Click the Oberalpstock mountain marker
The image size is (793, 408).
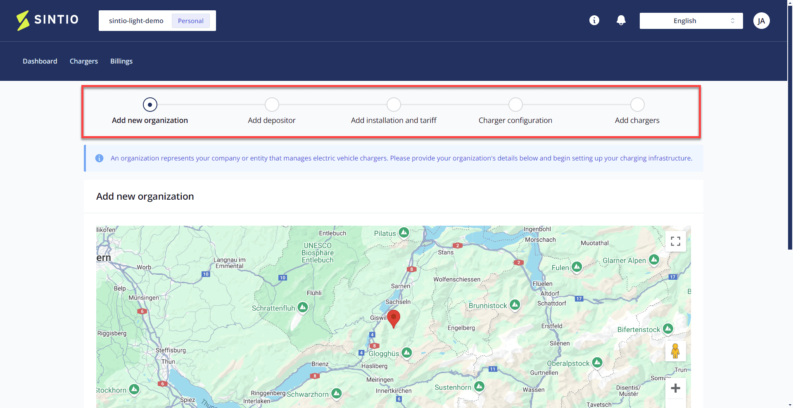click(597, 363)
